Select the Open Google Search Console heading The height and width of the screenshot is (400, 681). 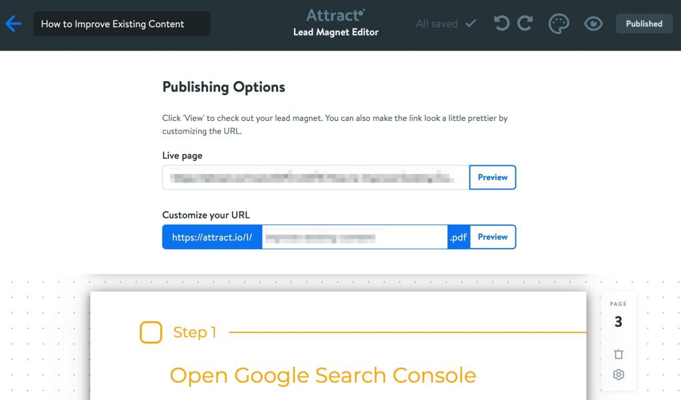pyautogui.click(x=323, y=375)
